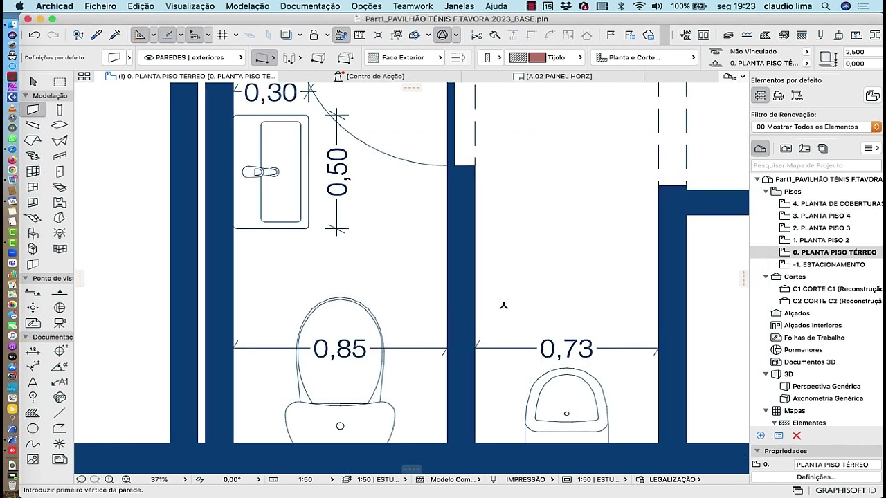Click the wall top height field 2,500

click(862, 52)
